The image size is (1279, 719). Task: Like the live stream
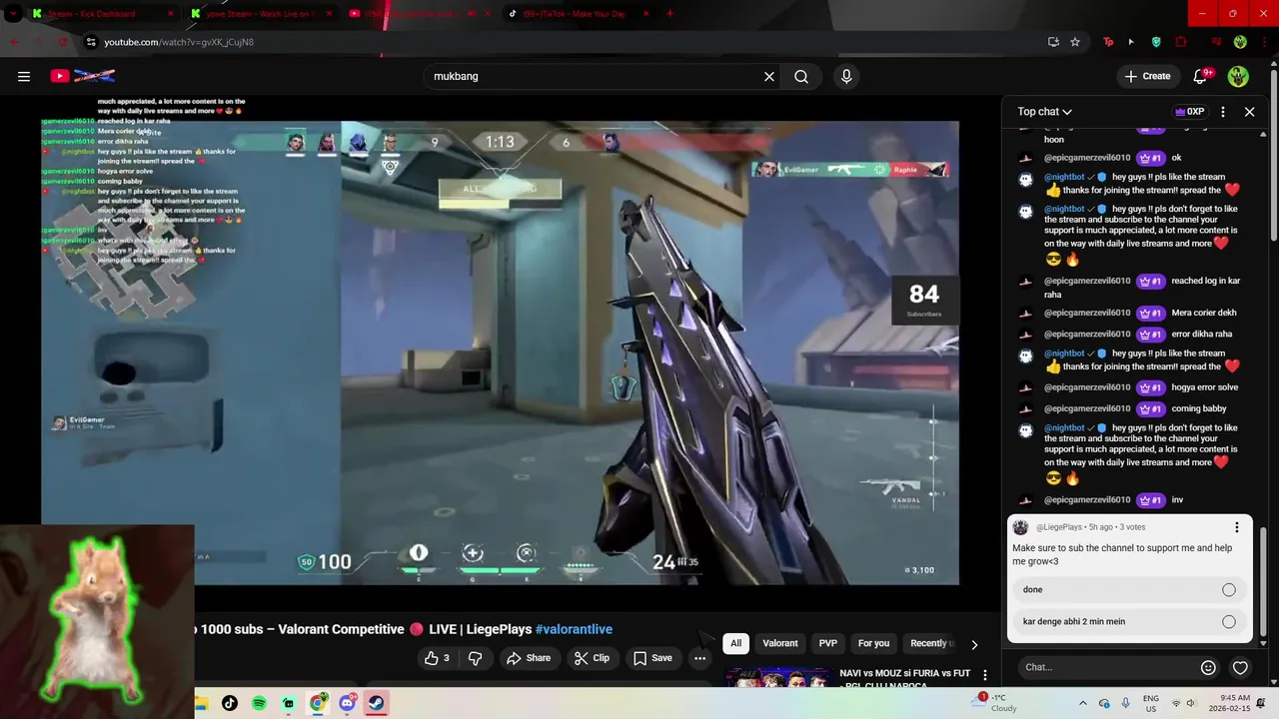pyautogui.click(x=437, y=658)
